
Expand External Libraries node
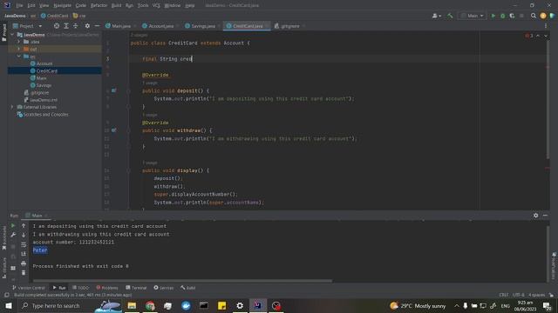(x=12, y=107)
